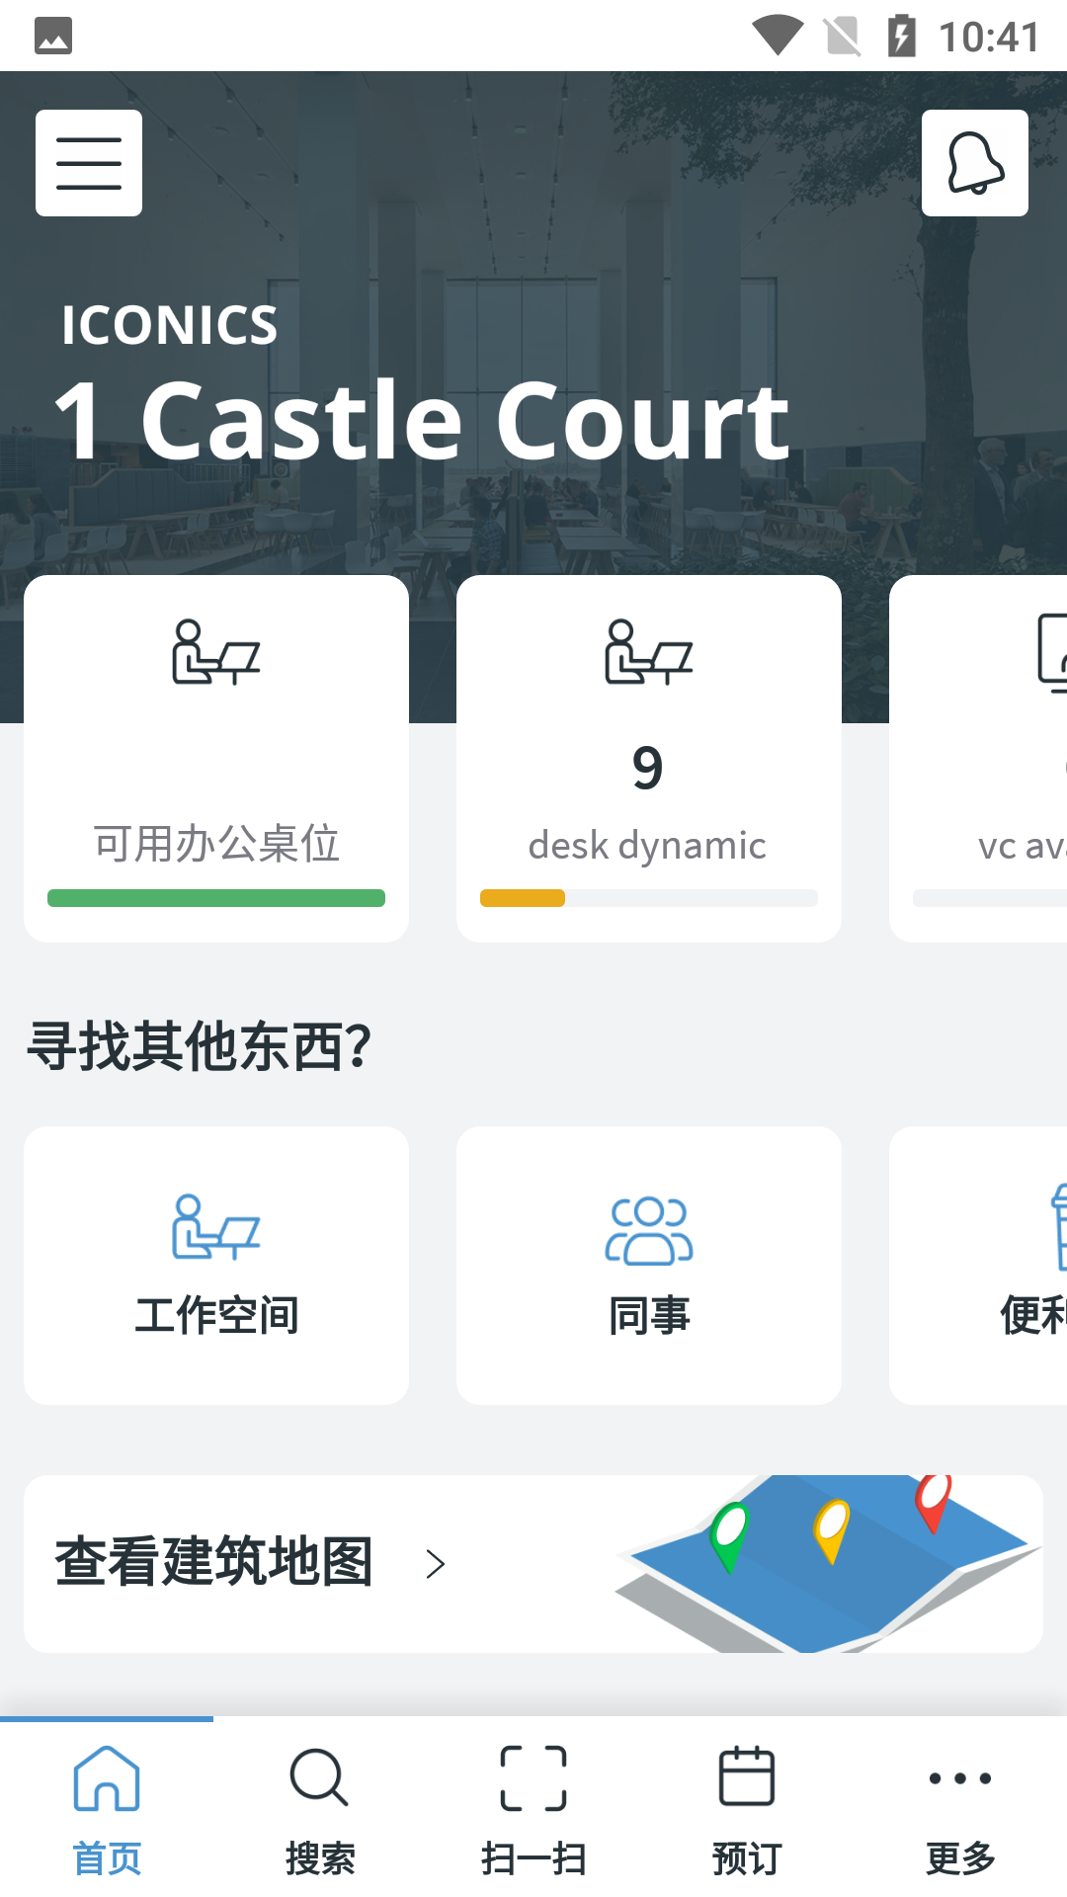The height and width of the screenshot is (1897, 1067).
Task: Tap the number 9 on desk dynamic
Action: click(x=648, y=769)
